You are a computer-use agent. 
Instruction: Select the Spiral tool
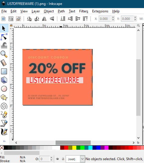click(x=4, y=106)
